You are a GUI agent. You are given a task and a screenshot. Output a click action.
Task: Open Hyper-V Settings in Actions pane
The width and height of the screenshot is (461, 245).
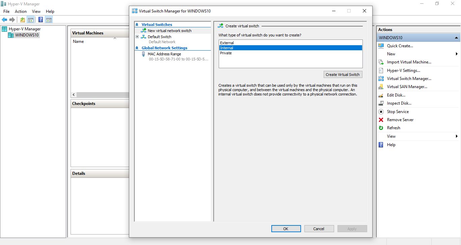click(x=404, y=70)
